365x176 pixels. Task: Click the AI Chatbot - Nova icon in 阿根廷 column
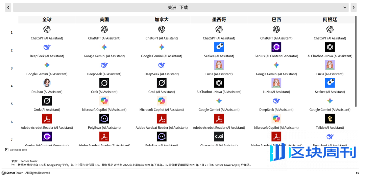click(x=330, y=47)
